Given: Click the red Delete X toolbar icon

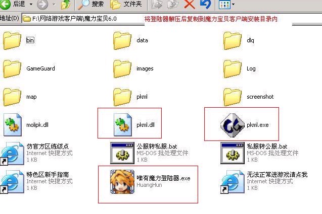Looking at the screenshot, I should (190, 5).
